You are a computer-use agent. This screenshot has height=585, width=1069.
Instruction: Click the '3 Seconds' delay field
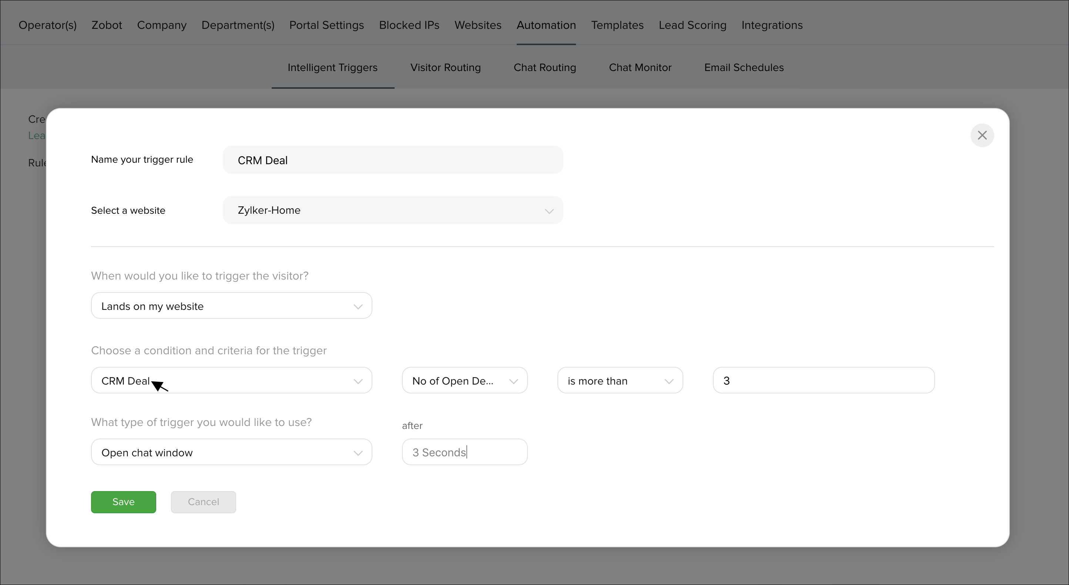(x=465, y=452)
